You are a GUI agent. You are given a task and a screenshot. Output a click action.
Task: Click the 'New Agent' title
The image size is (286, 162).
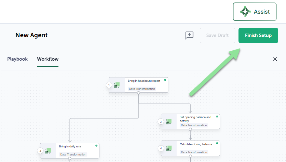pos(31,35)
